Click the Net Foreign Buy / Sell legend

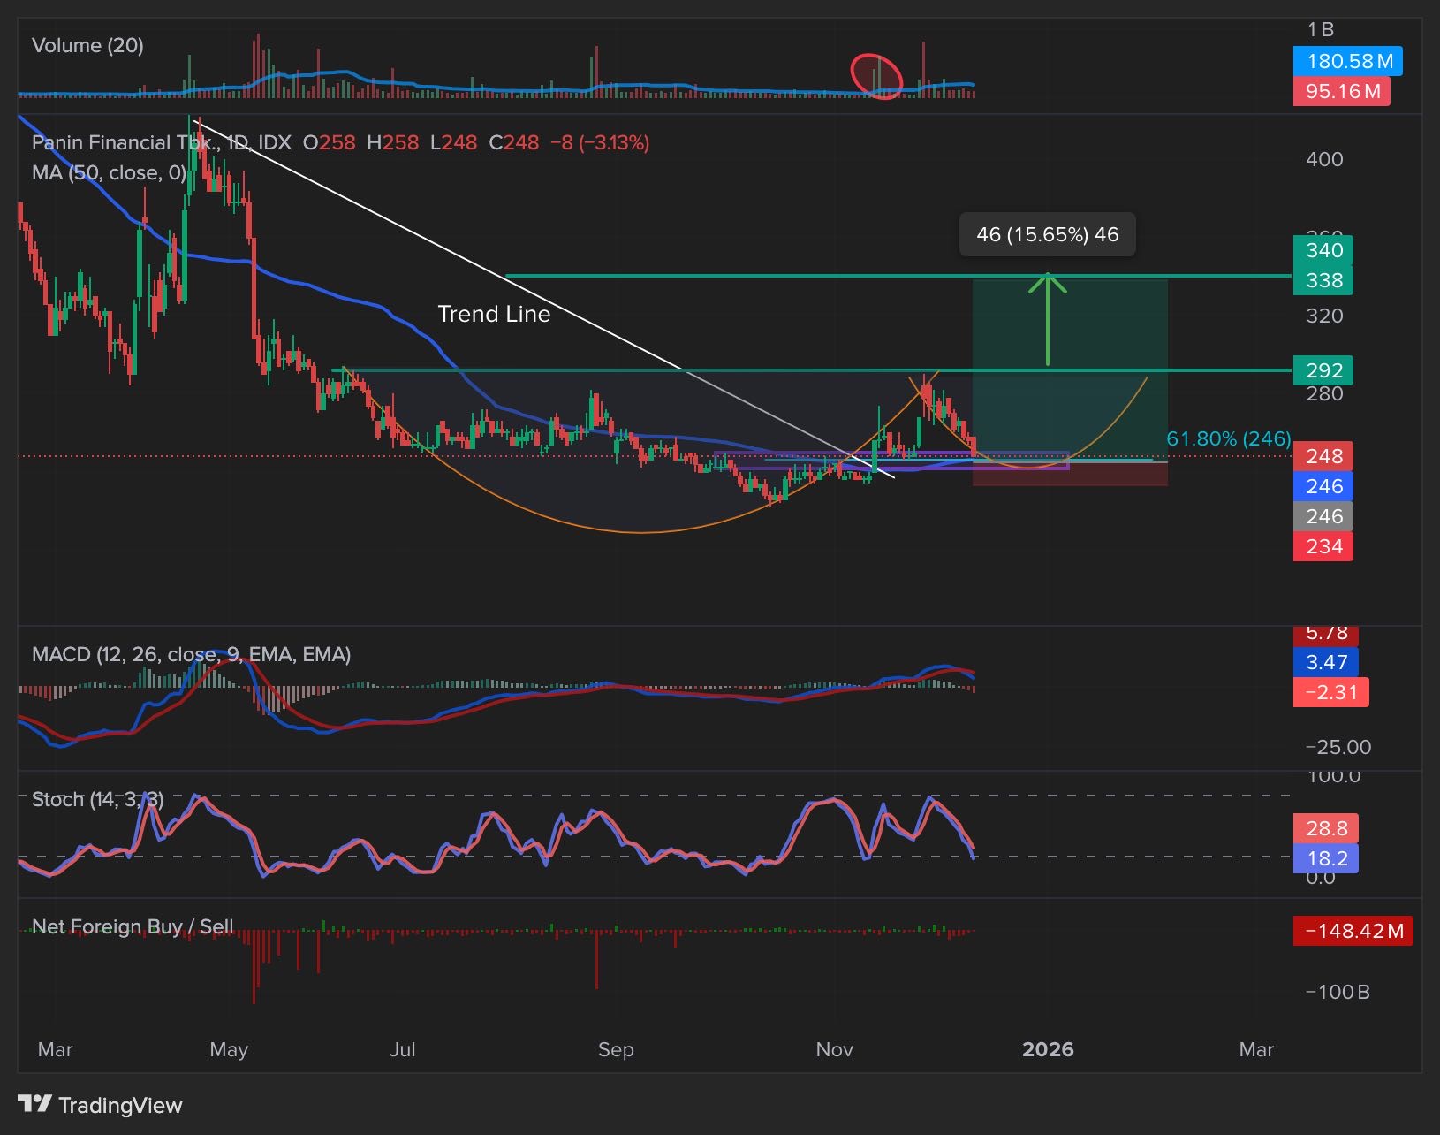coord(133,926)
